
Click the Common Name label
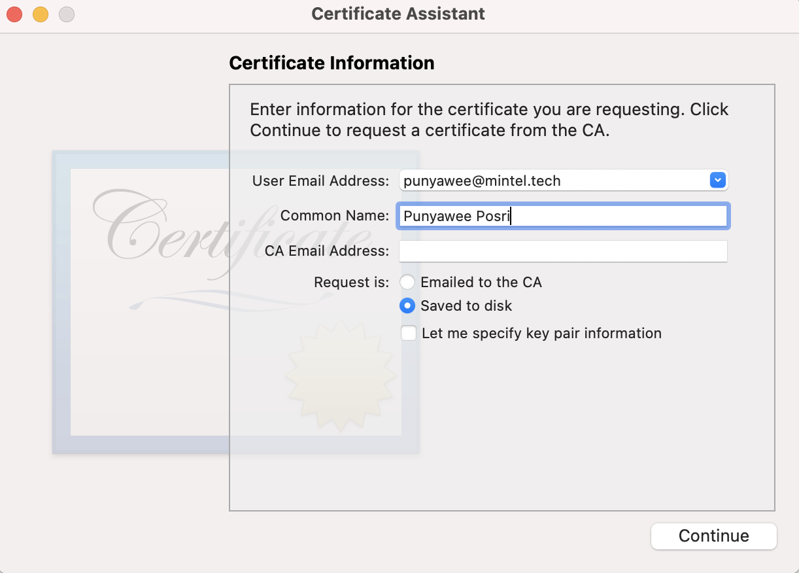tap(335, 216)
